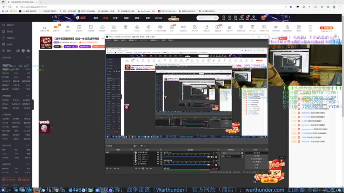Click the waveform icon in streamer toolbar
The image size is (344, 193).
[68, 27]
